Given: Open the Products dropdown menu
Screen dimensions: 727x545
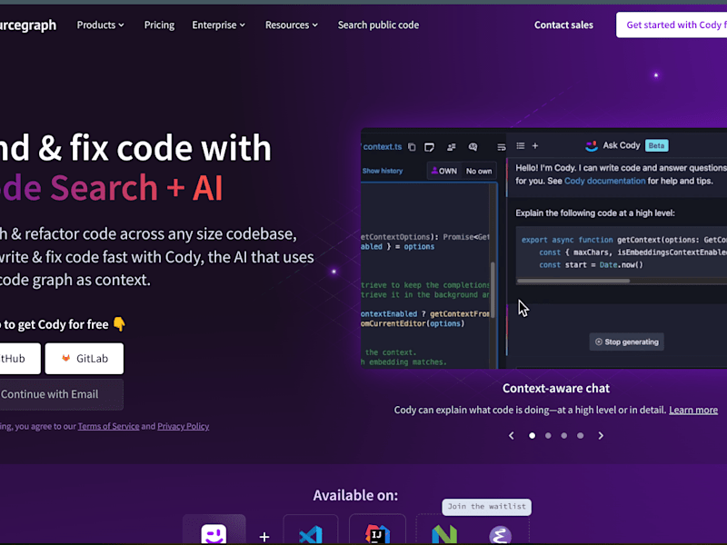Looking at the screenshot, I should (x=100, y=25).
